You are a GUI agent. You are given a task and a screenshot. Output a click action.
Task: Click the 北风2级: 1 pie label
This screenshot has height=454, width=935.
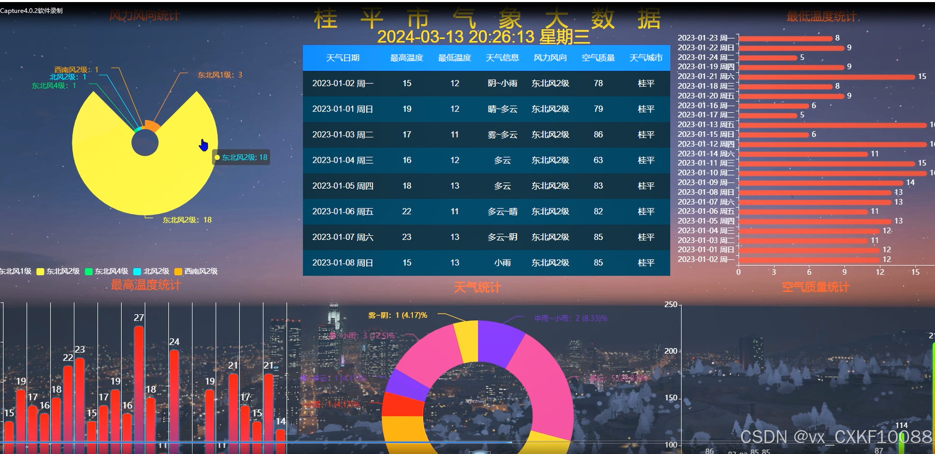click(68, 77)
